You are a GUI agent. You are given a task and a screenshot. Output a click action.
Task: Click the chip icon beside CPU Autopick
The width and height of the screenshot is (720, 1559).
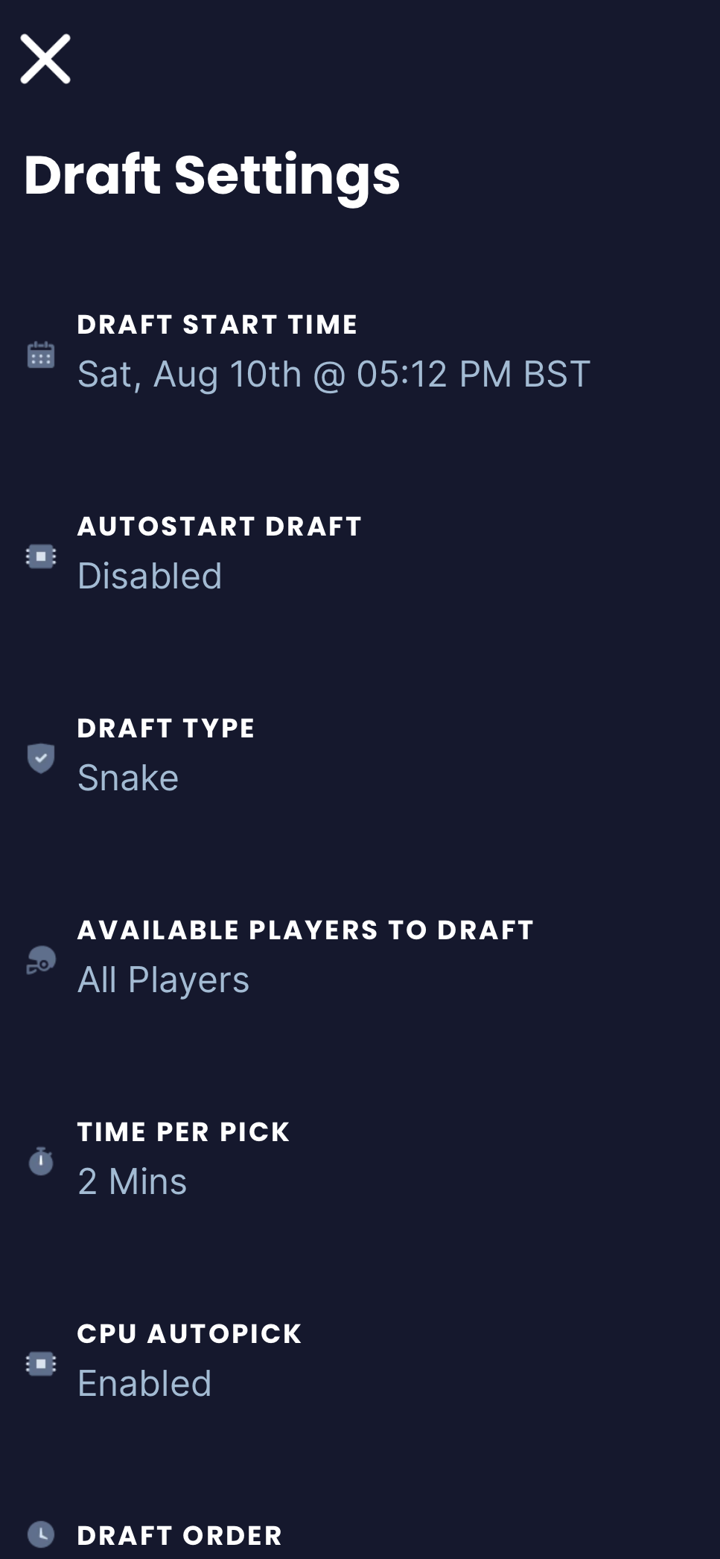(41, 1364)
